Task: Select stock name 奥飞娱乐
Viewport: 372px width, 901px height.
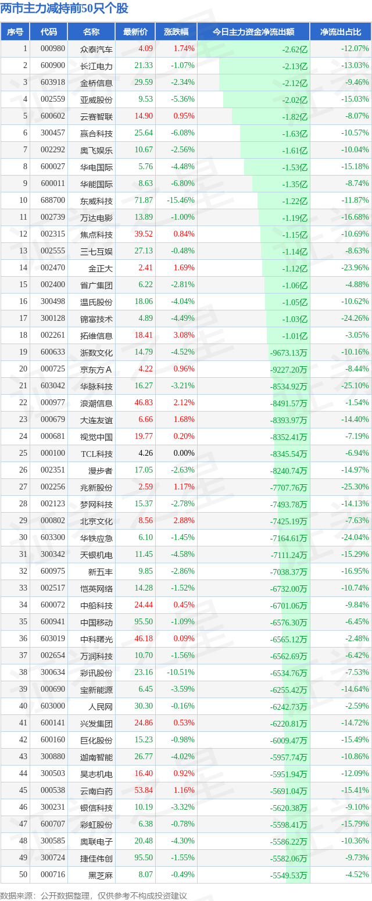Action: coord(96,150)
